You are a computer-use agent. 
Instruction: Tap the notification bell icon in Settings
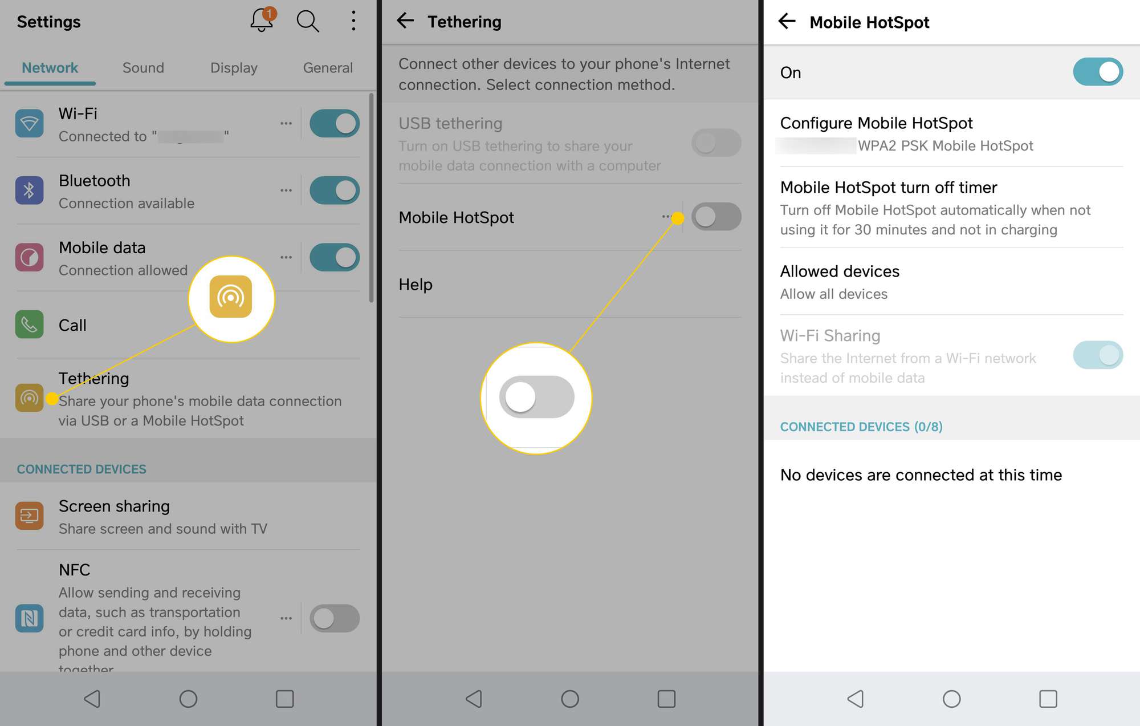coord(262,22)
